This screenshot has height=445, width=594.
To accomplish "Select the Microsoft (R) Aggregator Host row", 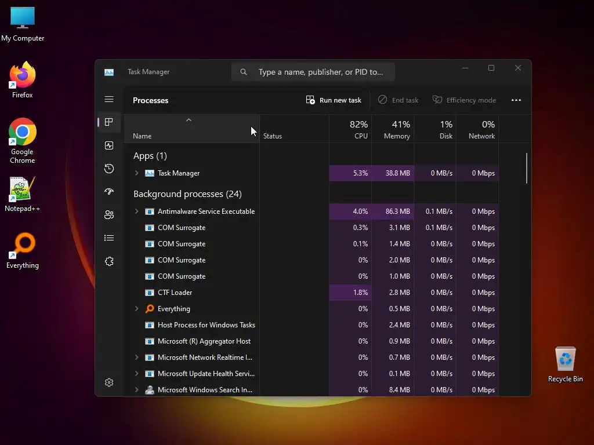I will [311, 341].
